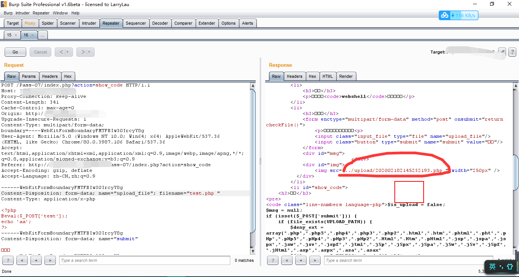This screenshot has width=519, height=277.
Task: Click the request search previous match button
Action: click(x=22, y=260)
